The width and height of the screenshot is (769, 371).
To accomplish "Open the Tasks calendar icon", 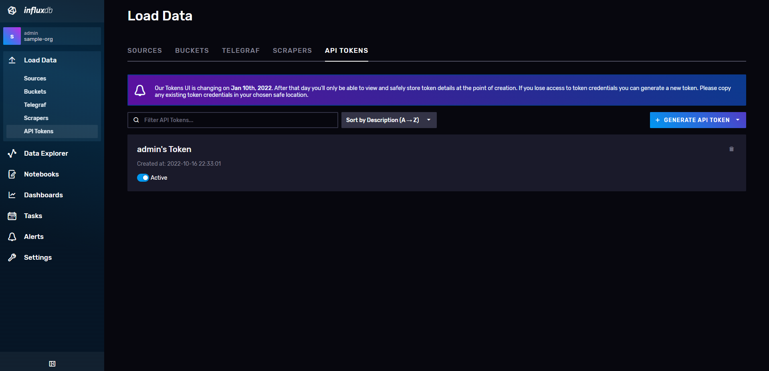I will tap(12, 216).
